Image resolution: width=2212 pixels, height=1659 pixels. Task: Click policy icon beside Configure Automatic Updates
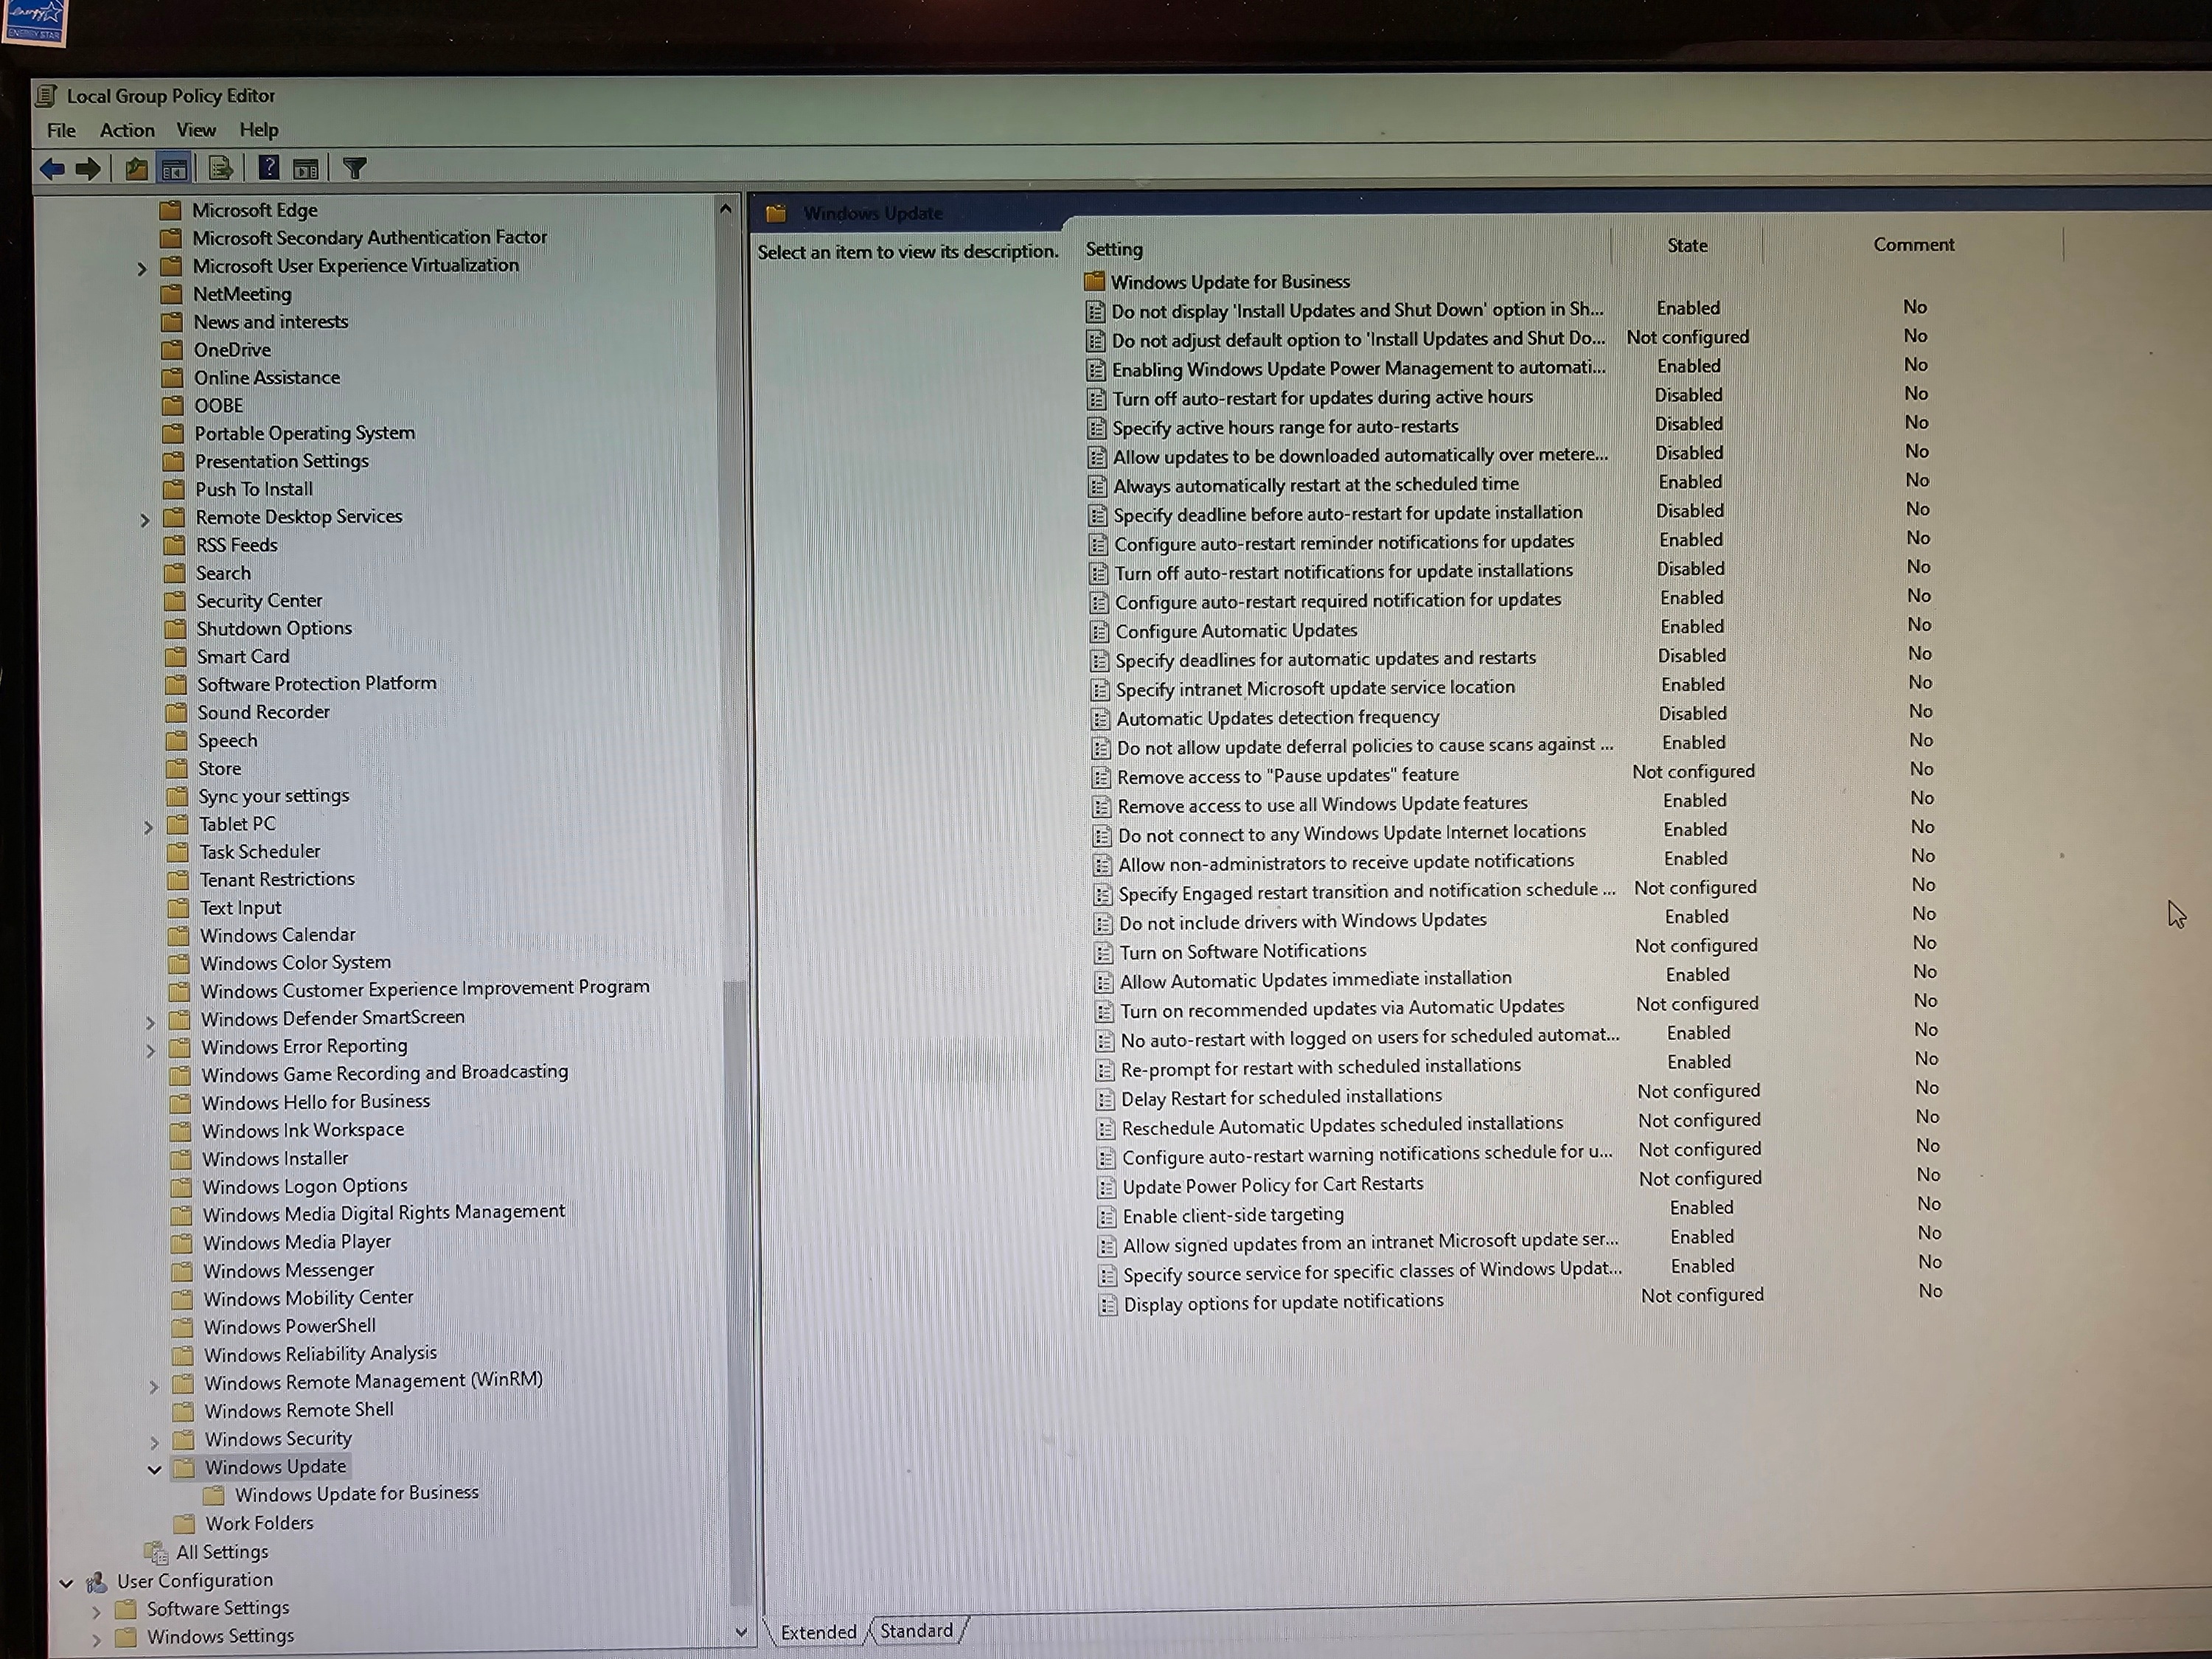[x=1100, y=631]
